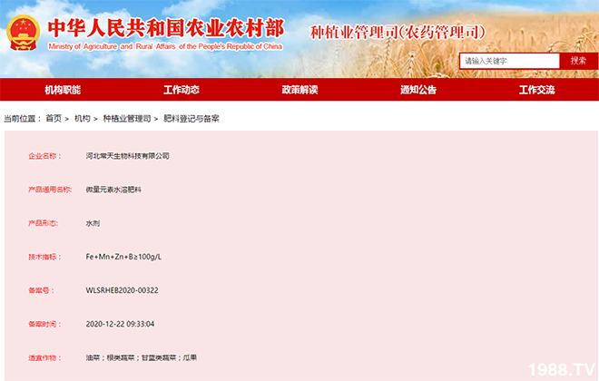Image resolution: width=599 pixels, height=381 pixels.
Task: Click the 首页 breadcrumb link
Action: (54, 119)
